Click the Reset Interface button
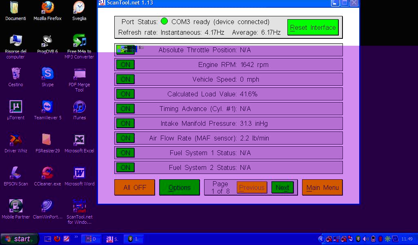418x245 pixels. 313,27
